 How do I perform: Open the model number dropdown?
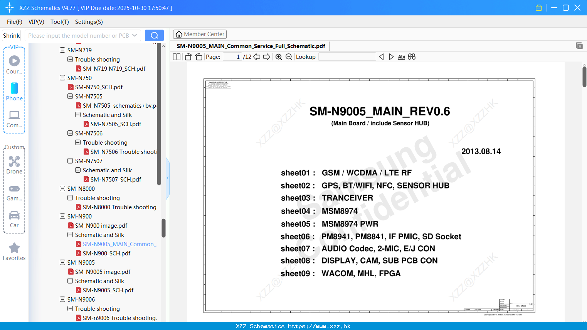click(135, 35)
